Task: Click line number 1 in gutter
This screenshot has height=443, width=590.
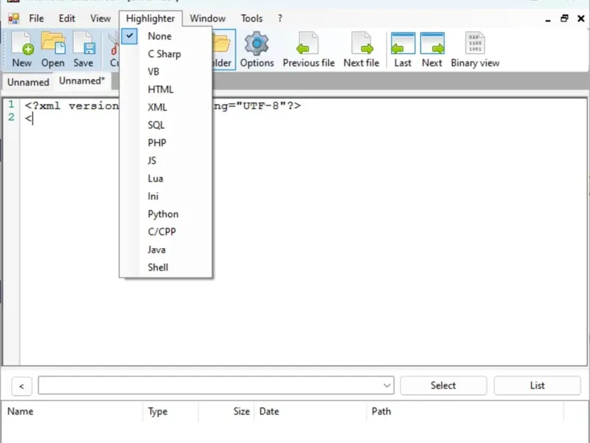Action: coord(11,104)
